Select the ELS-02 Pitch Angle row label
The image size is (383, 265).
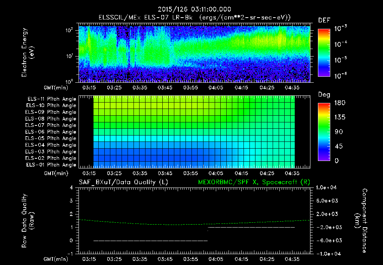pos(50,158)
